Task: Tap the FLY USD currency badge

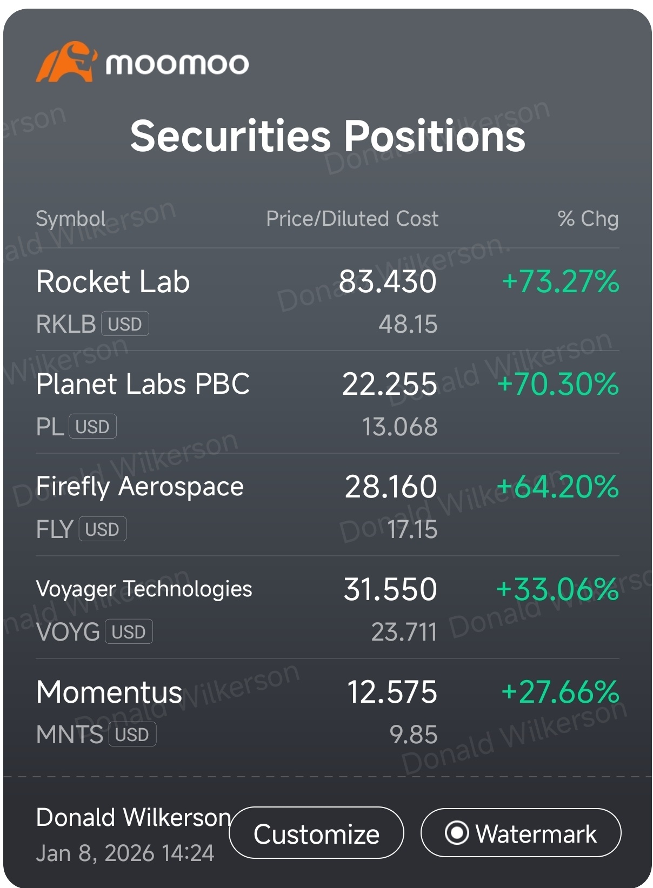Action: (x=103, y=529)
